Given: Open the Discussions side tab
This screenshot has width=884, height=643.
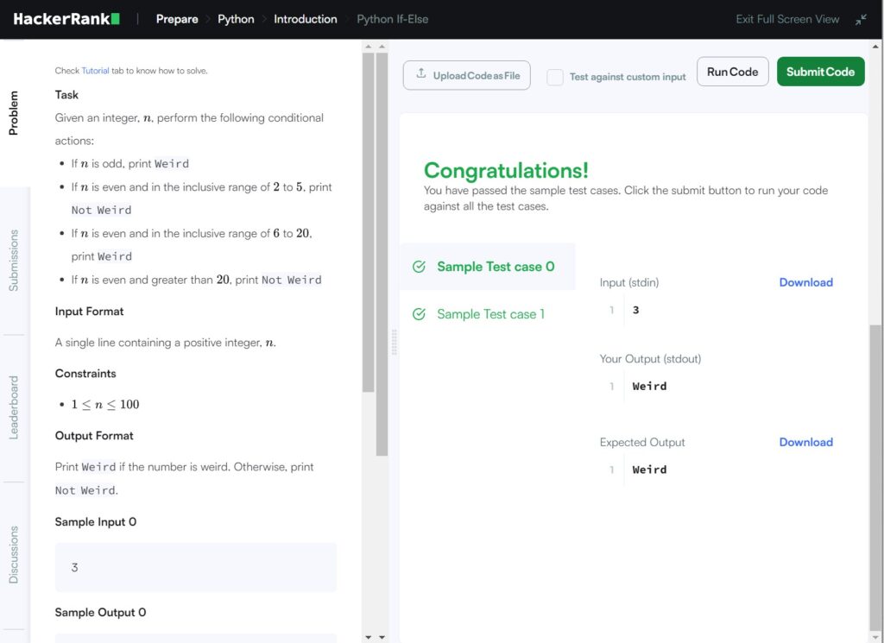Looking at the screenshot, I should [14, 555].
